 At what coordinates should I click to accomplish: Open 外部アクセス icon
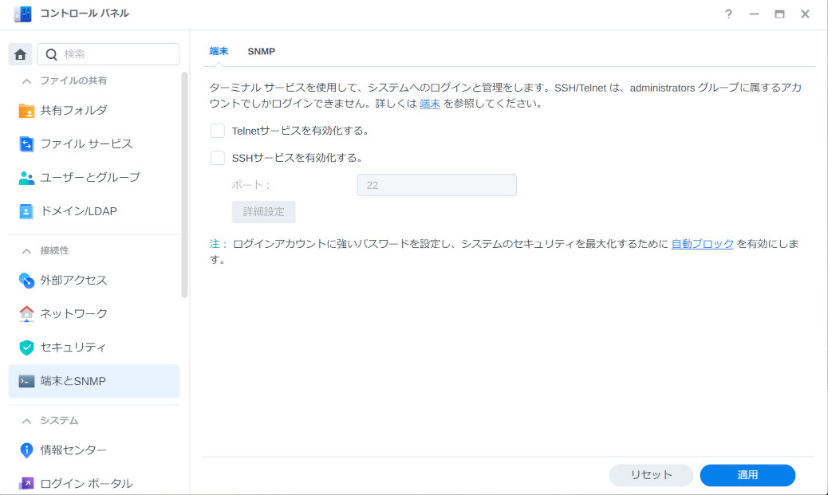click(x=26, y=281)
